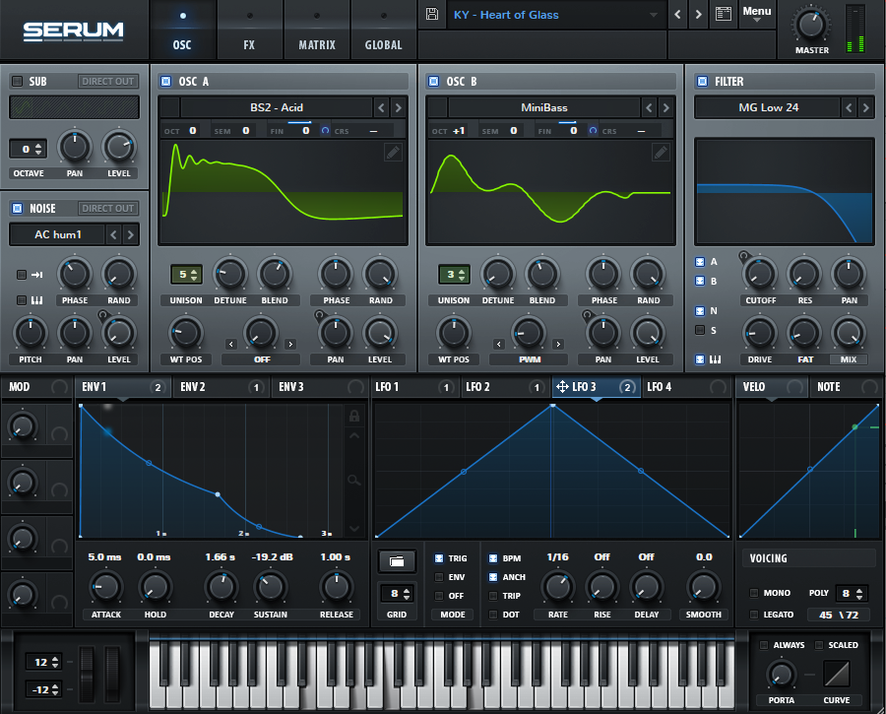Click the MASTER volume knob
Screen dimensions: 886x714
point(811,25)
